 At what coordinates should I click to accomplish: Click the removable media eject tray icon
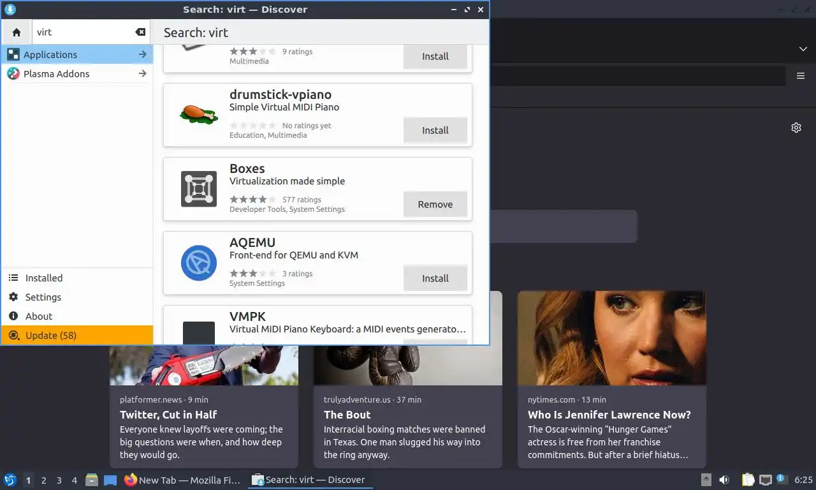click(706, 480)
